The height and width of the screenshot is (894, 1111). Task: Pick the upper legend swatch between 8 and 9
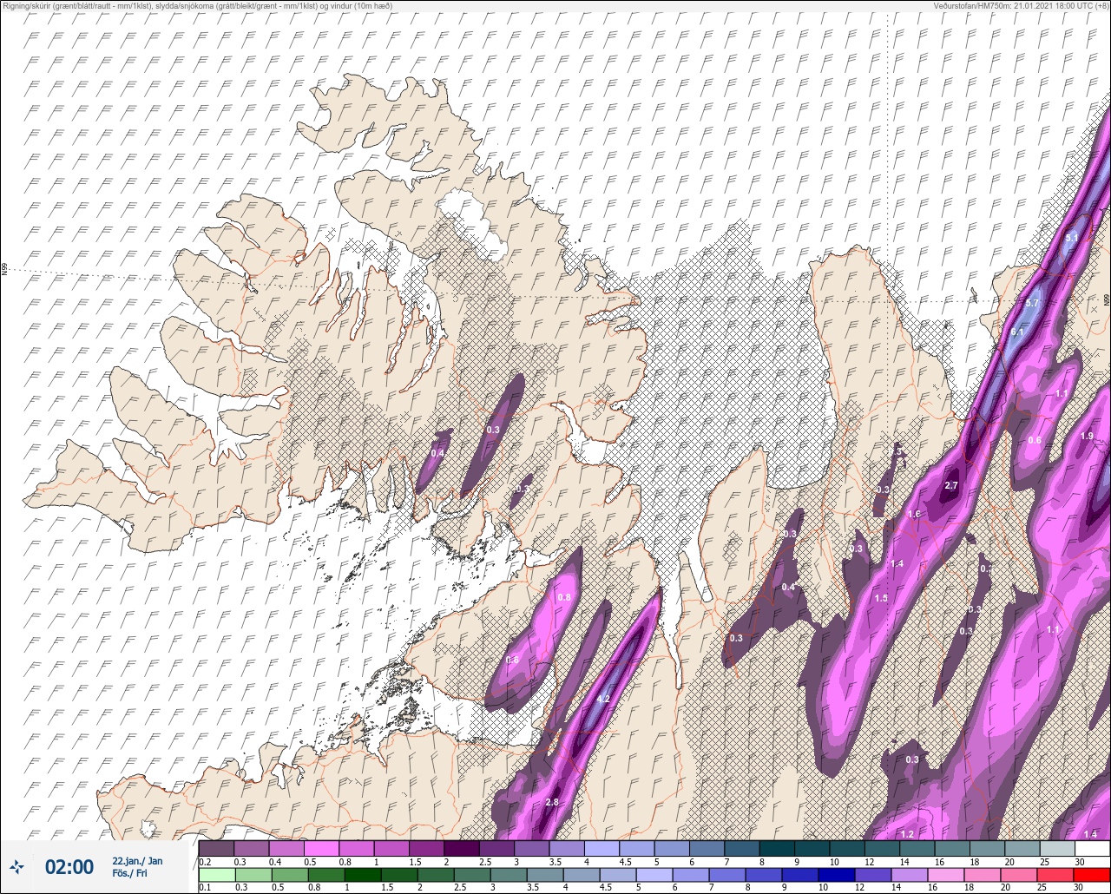tap(776, 848)
